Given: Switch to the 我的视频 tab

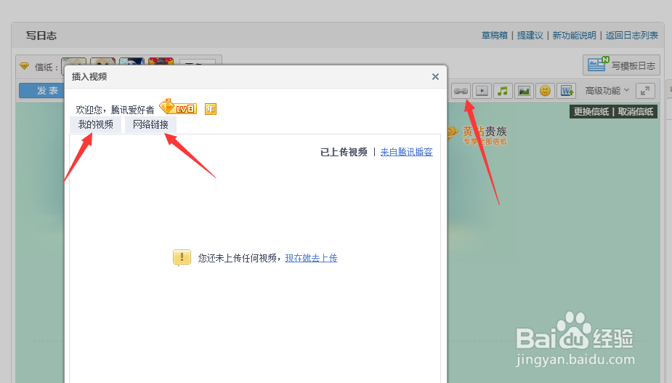Looking at the screenshot, I should click(96, 125).
